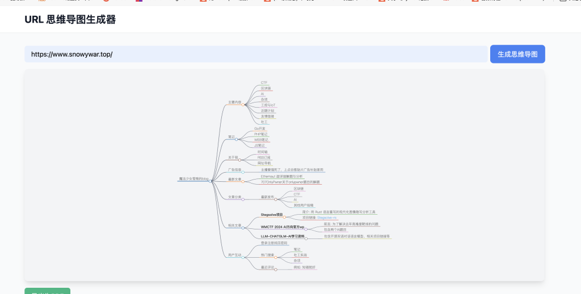Click the 关于我 branch label
The width and height of the screenshot is (581, 294).
click(x=233, y=157)
